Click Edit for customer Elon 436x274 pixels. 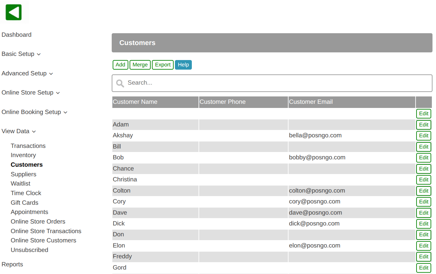(x=424, y=246)
